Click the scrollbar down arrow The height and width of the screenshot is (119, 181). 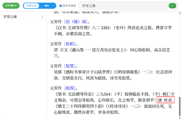tap(180, 118)
